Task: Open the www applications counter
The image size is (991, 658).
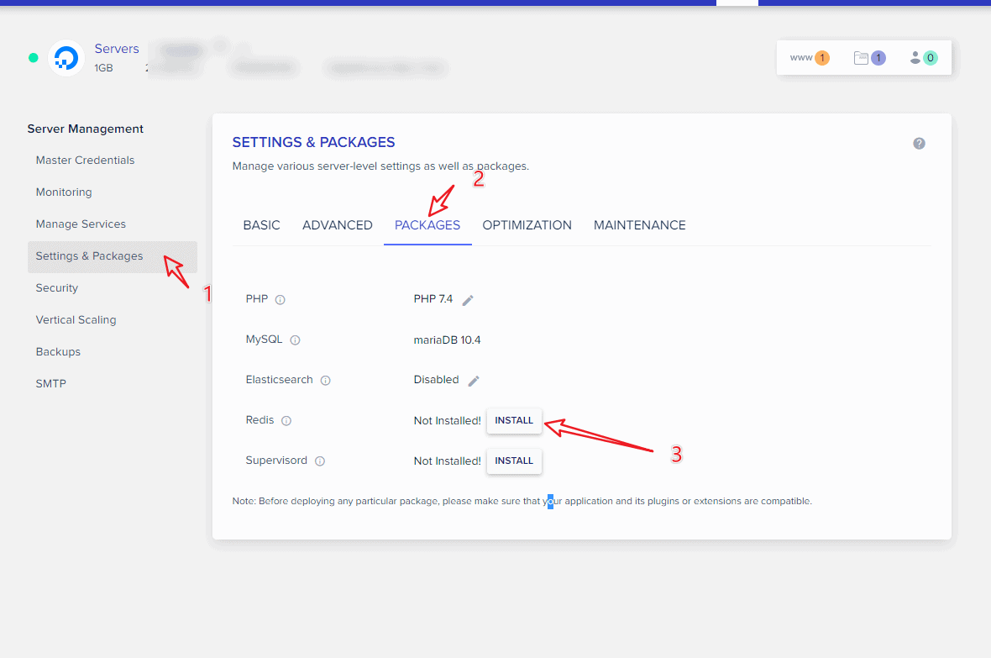Action: point(810,58)
